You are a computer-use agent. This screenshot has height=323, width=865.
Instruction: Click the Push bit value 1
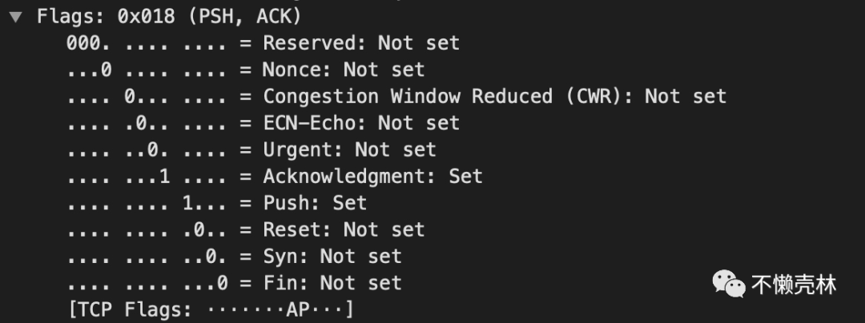pyautogui.click(x=188, y=203)
